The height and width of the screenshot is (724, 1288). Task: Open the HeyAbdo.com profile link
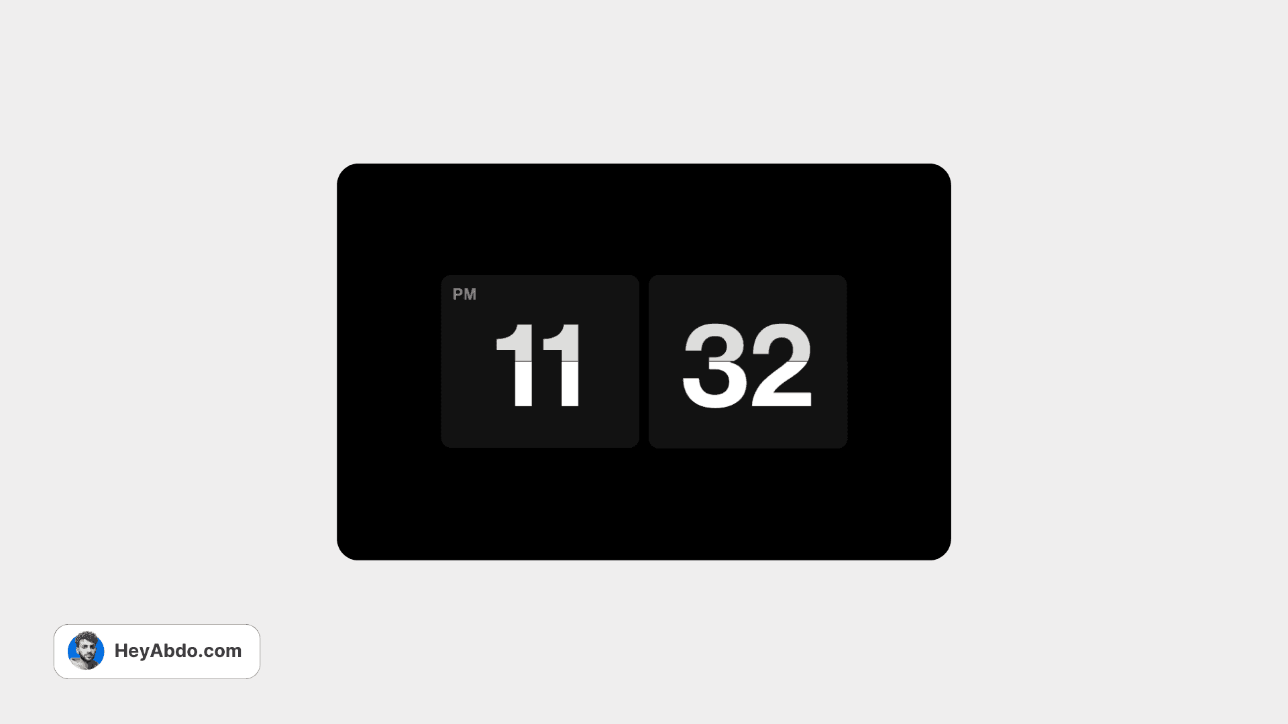(156, 652)
